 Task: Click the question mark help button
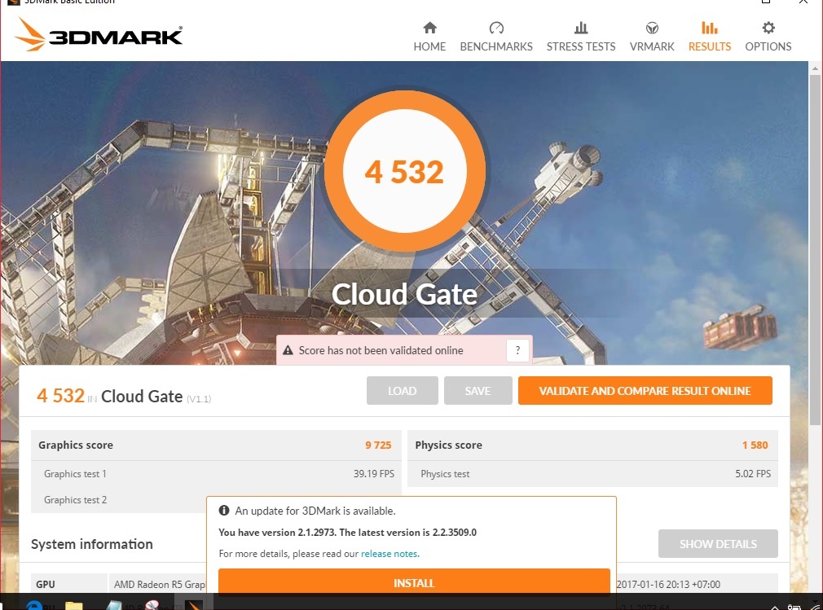click(517, 350)
